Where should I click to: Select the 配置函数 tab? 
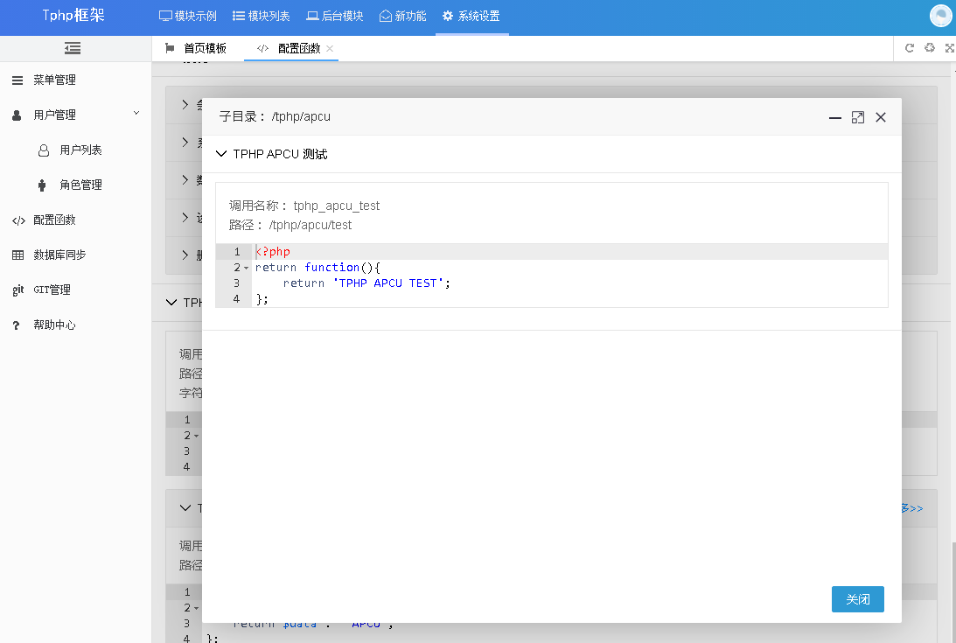click(291, 48)
